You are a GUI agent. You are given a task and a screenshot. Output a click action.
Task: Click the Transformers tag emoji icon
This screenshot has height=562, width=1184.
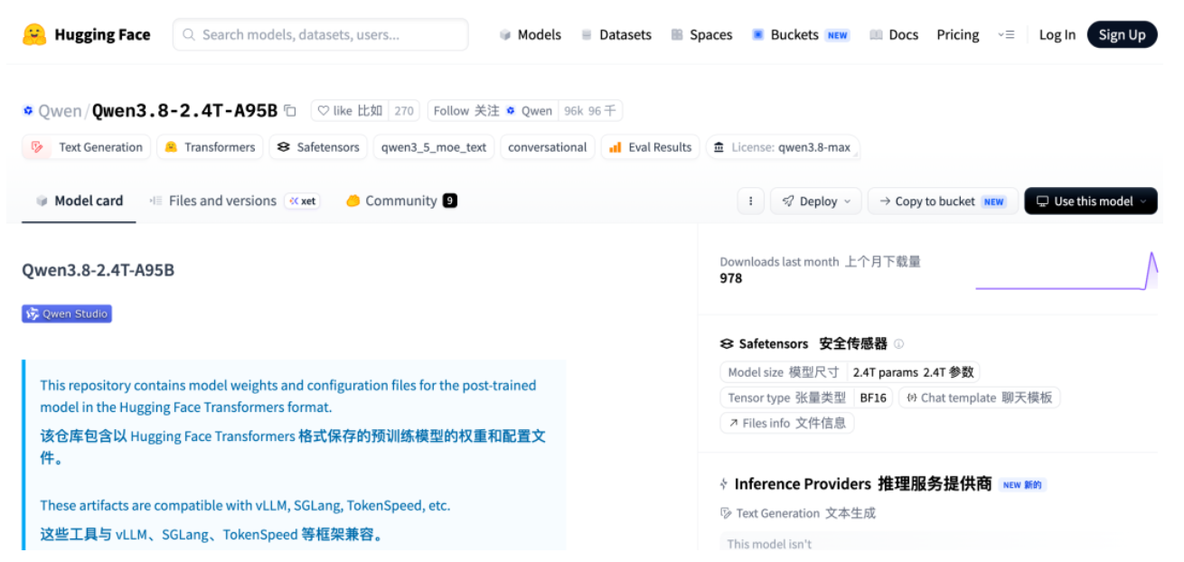[171, 147]
